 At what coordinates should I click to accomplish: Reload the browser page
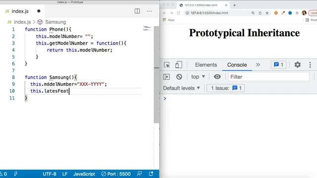[x=178, y=13]
